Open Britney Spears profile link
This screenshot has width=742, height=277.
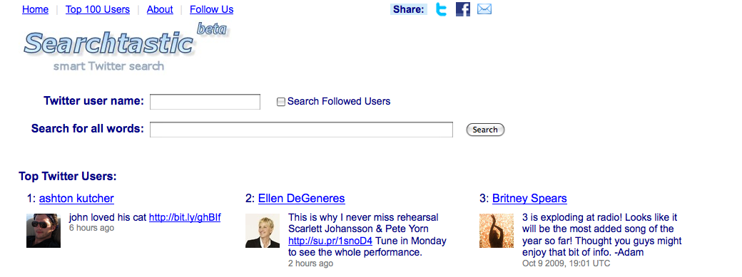point(529,198)
